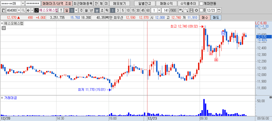Click the 매매수익 button
The height and width of the screenshot is (121, 272).
[166, 3]
